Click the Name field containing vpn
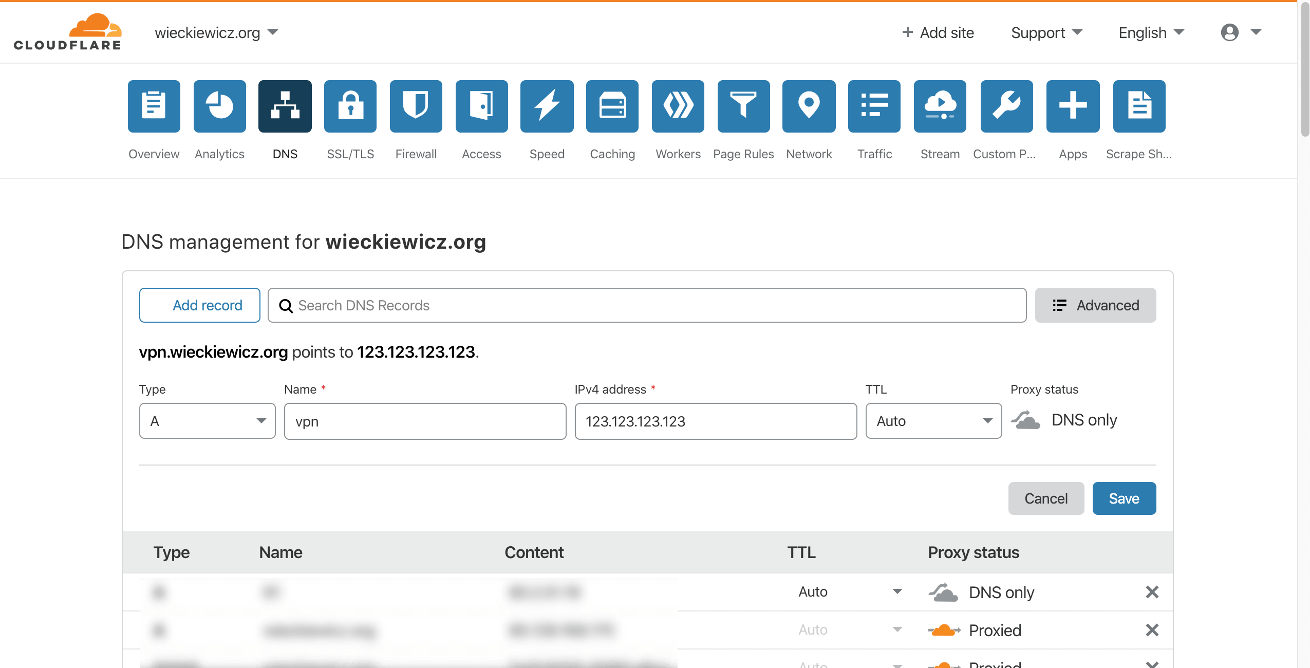This screenshot has height=668, width=1310. coord(425,421)
